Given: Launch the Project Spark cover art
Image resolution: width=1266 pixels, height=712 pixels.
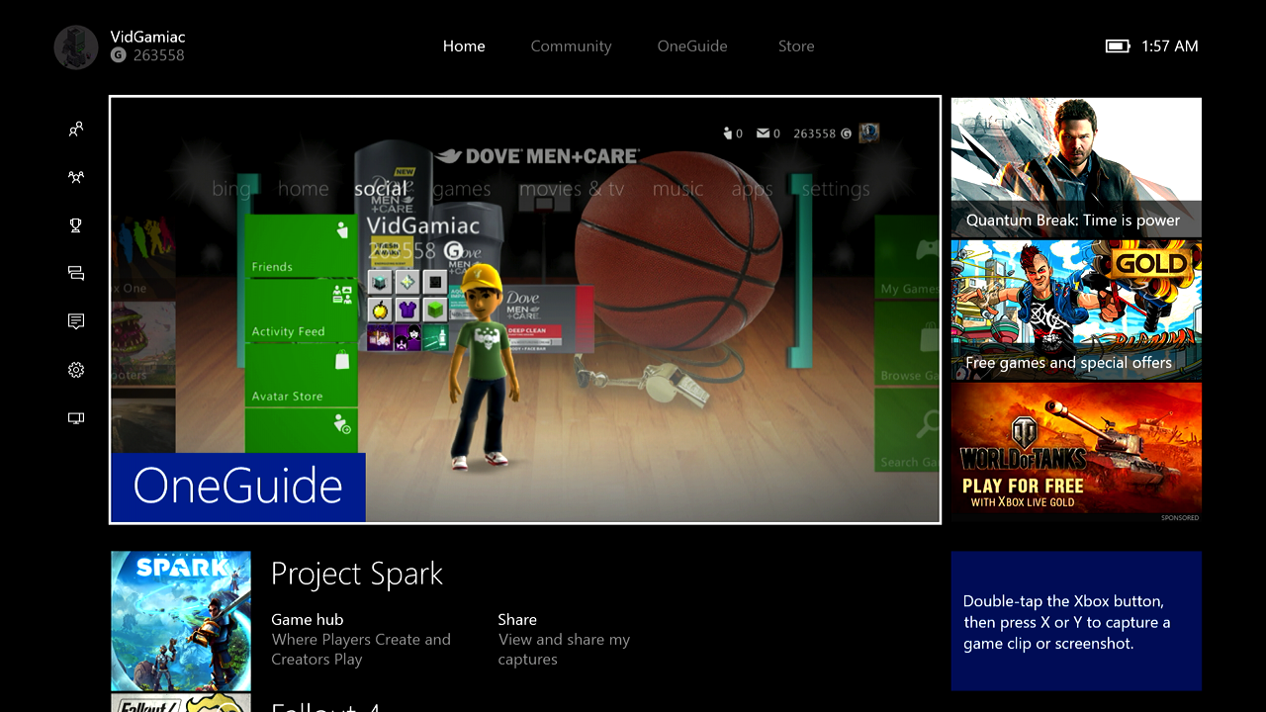Looking at the screenshot, I should tap(181, 621).
